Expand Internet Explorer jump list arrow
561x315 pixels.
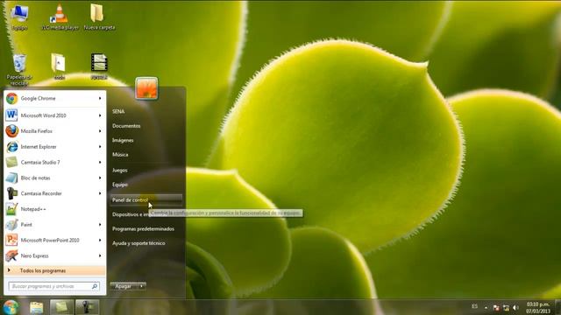pos(100,147)
